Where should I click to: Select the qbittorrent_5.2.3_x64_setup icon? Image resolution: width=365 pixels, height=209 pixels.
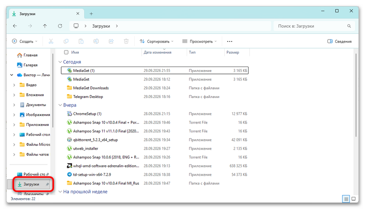[x=70, y=140]
